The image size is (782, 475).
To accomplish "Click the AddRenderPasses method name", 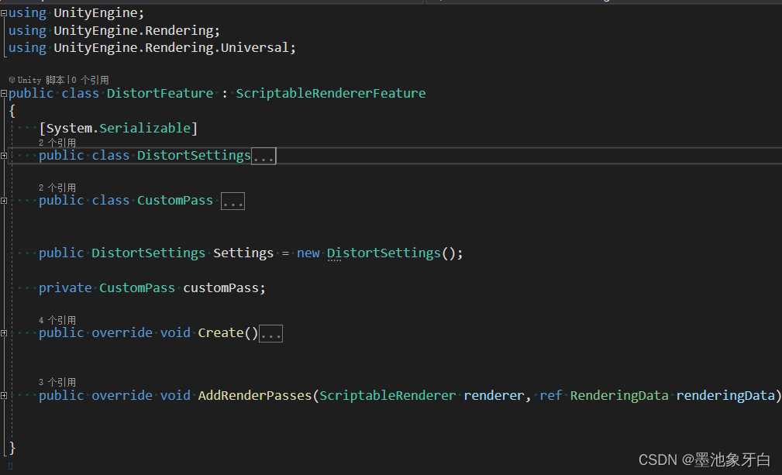I will point(255,396).
